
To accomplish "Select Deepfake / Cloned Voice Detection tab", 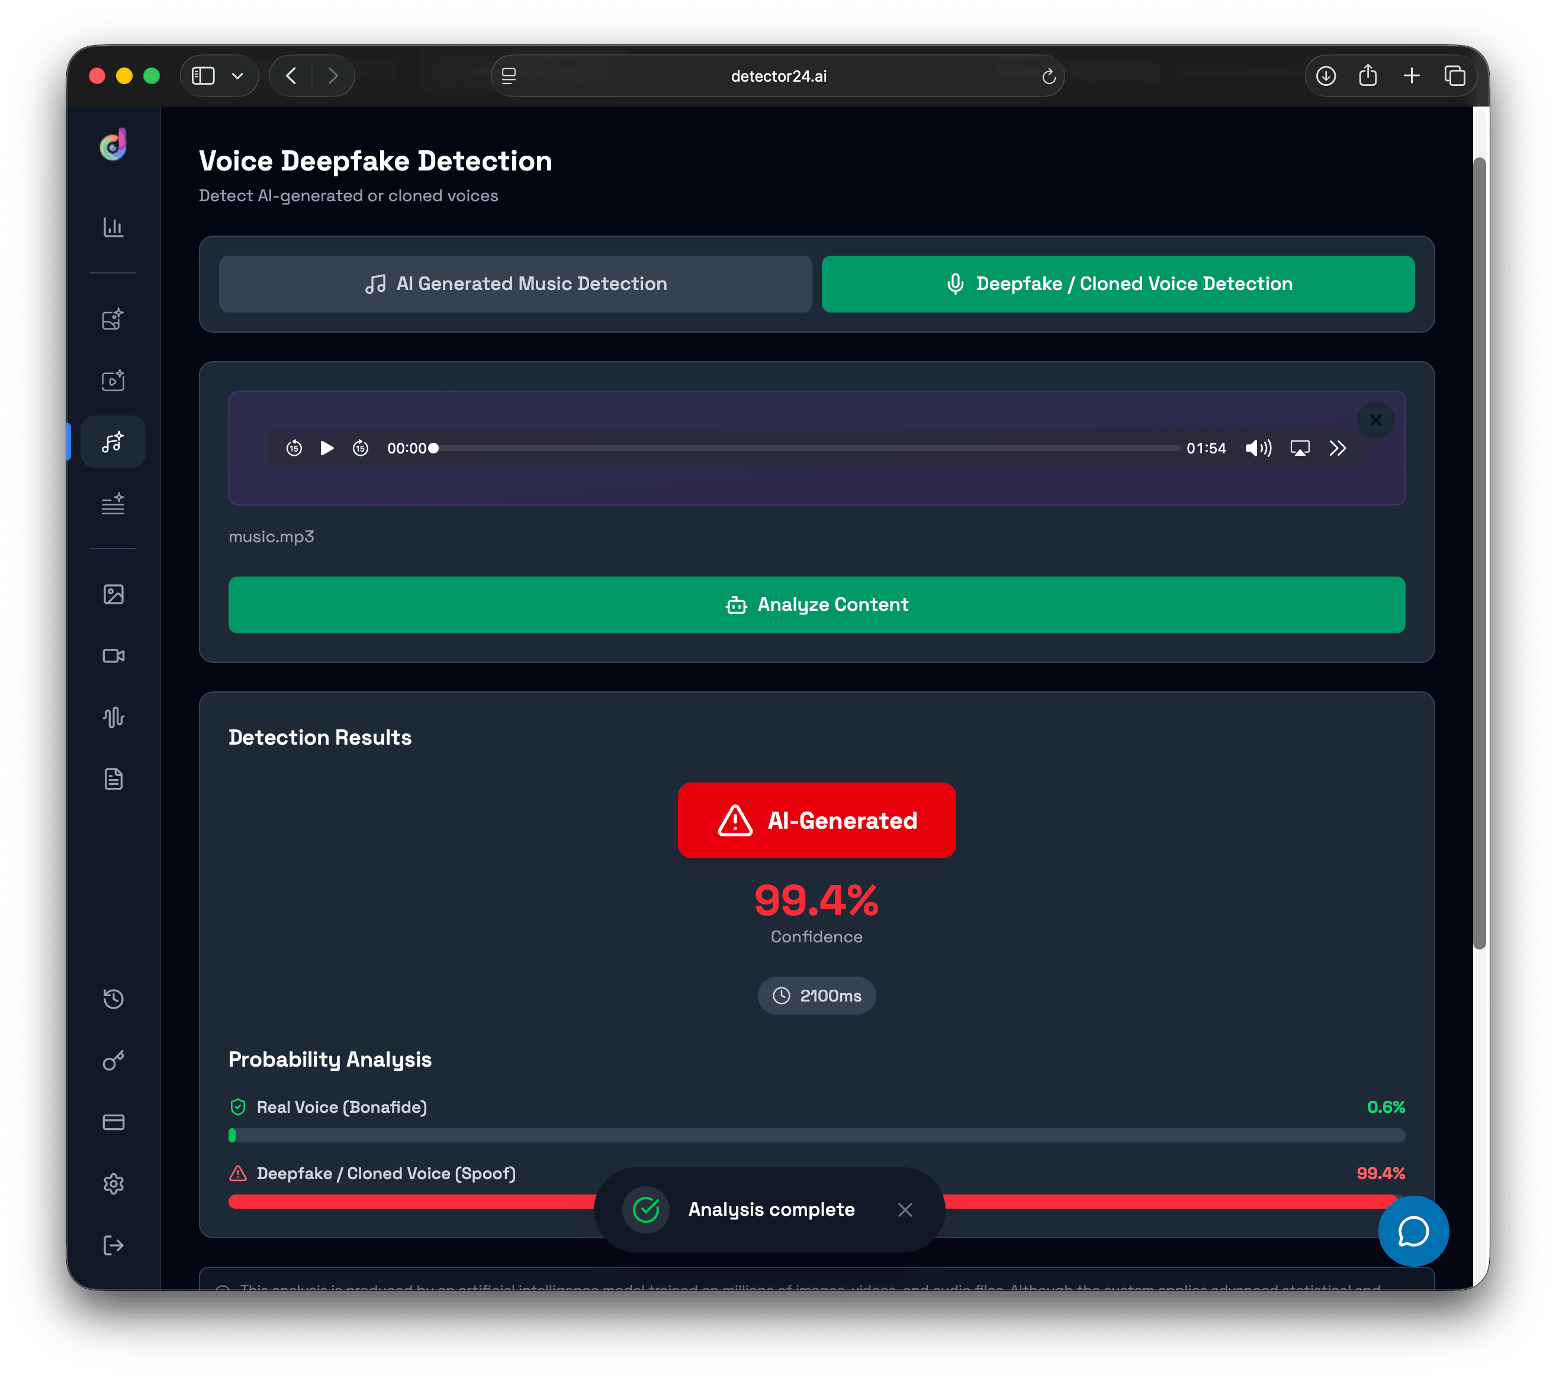I will (1117, 284).
